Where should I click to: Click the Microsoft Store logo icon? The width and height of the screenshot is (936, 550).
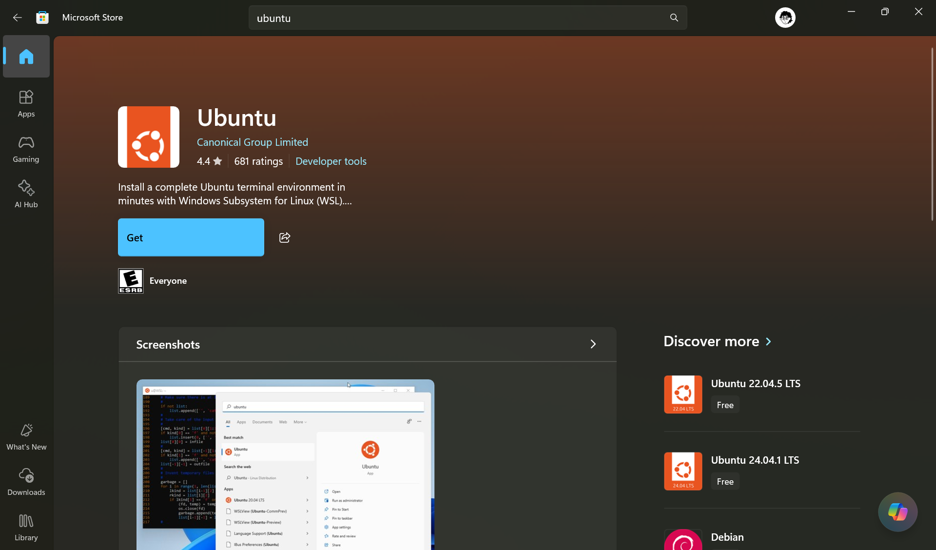click(42, 18)
